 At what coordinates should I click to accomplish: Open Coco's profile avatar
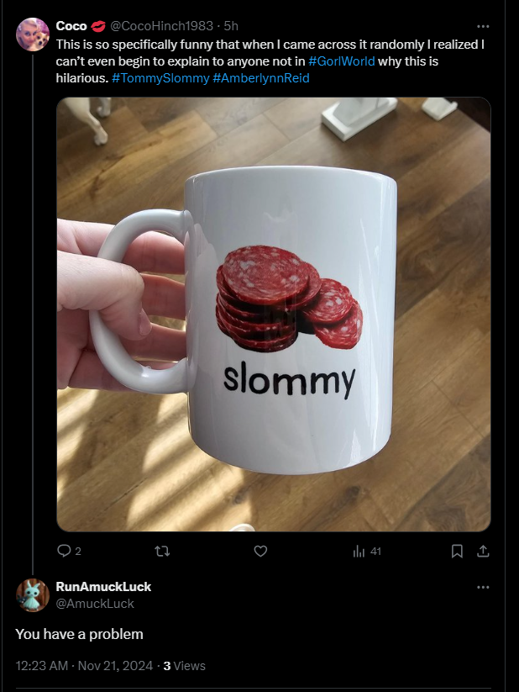coord(32,34)
